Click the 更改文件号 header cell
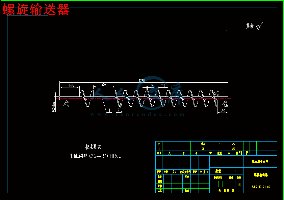Viewport: 284px width, 200px height. (x=185, y=172)
